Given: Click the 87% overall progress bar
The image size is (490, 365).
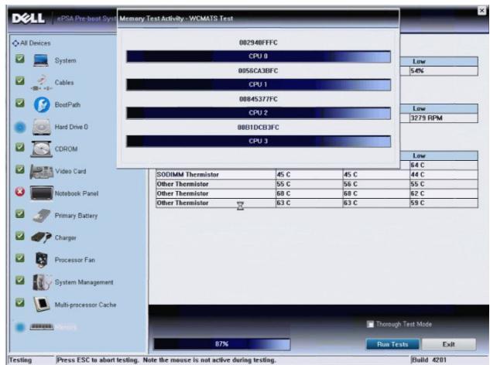Looking at the screenshot, I should [x=222, y=344].
